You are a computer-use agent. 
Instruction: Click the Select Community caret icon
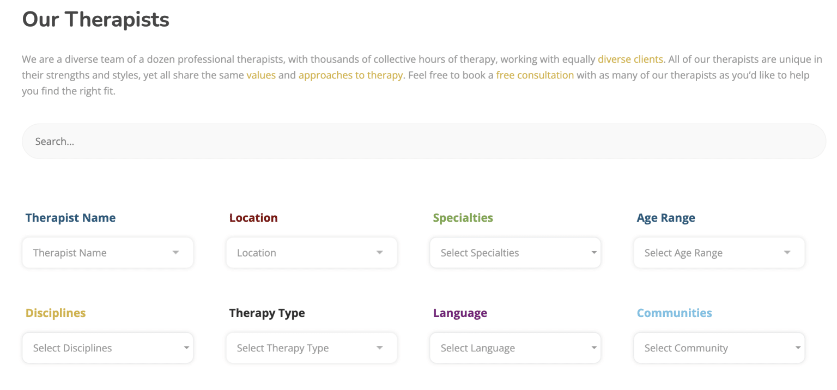click(798, 348)
